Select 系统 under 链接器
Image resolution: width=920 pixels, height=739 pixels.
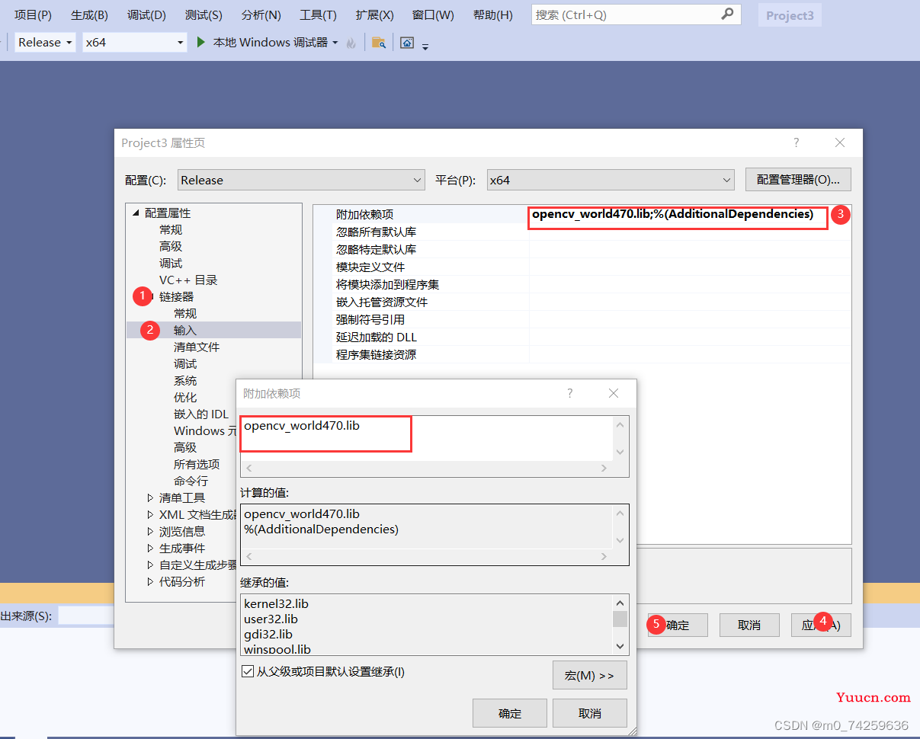185,380
